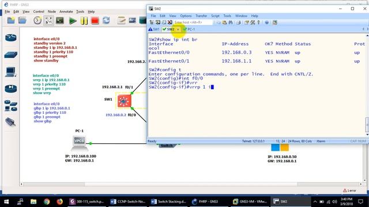Screen dimensions: 369x207
Task: Pause all nodes with yellow pause button
Action: 84,21
